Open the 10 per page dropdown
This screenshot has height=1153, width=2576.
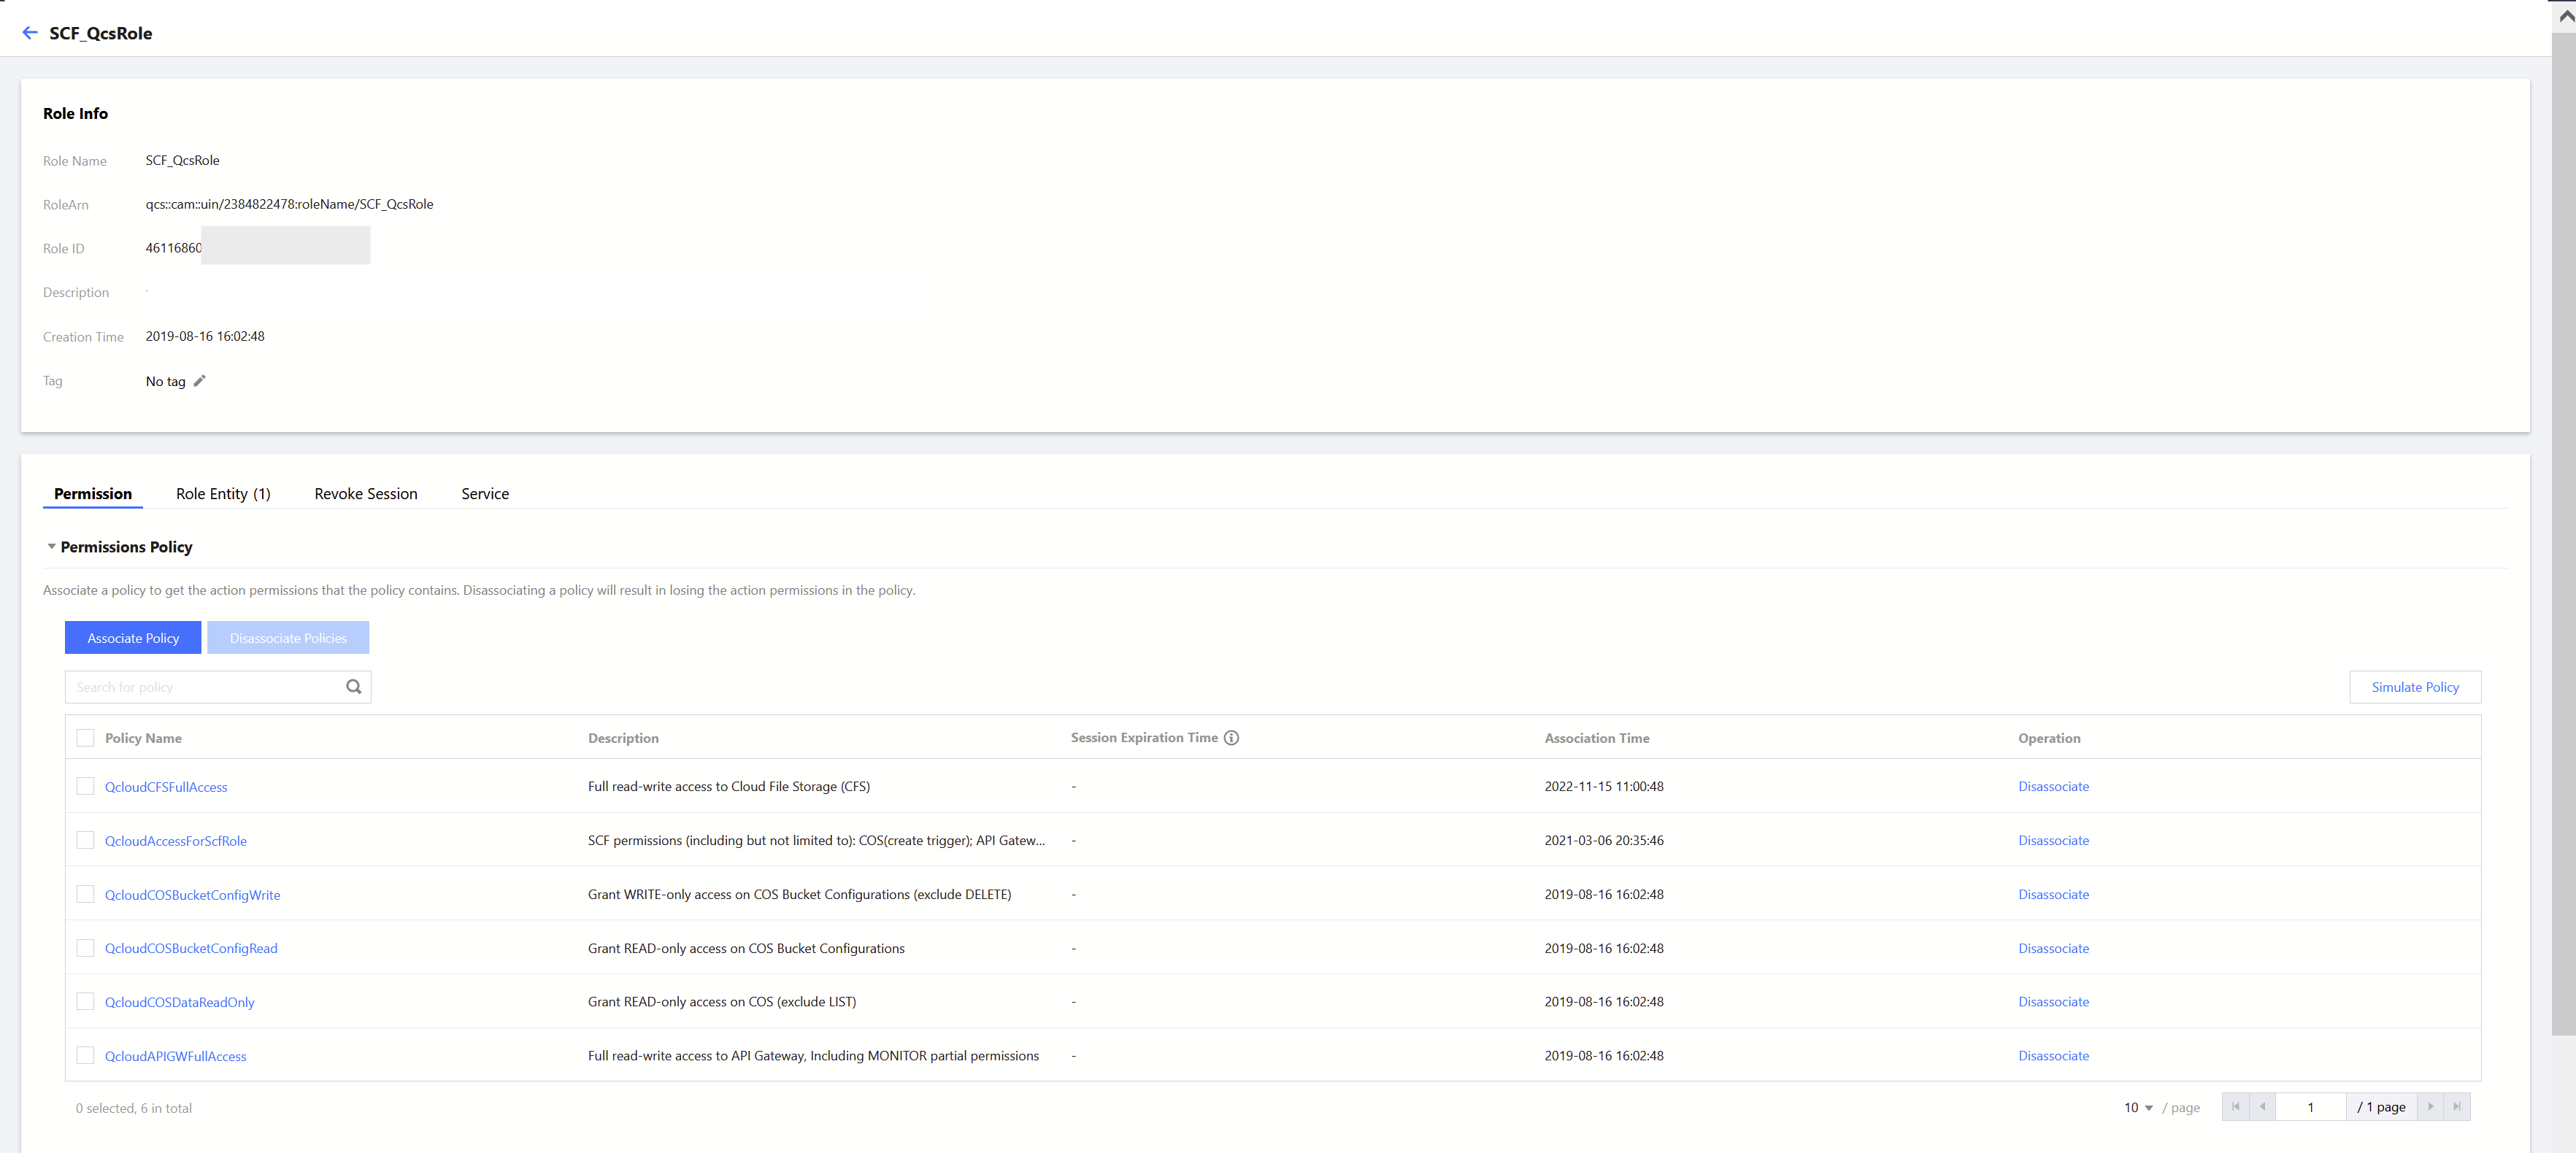pyautogui.click(x=2138, y=1108)
